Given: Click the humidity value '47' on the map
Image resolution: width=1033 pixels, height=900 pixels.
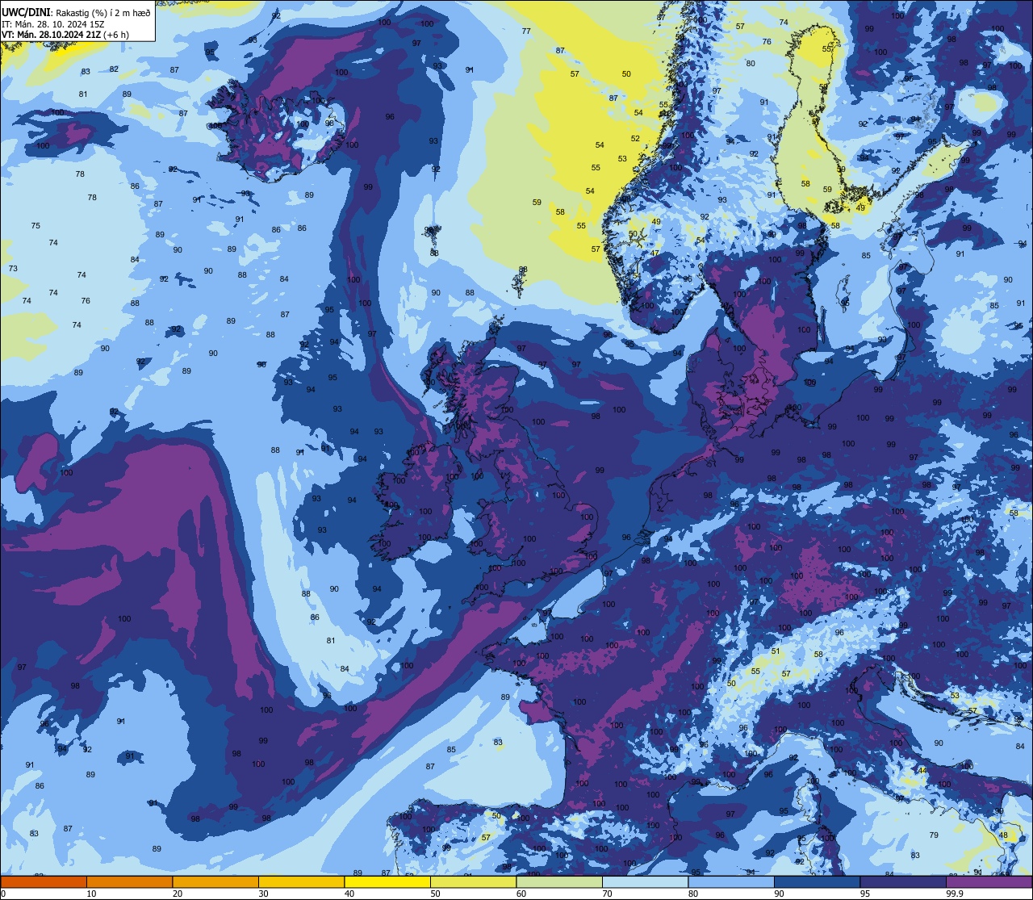Looking at the screenshot, I should click(655, 253).
